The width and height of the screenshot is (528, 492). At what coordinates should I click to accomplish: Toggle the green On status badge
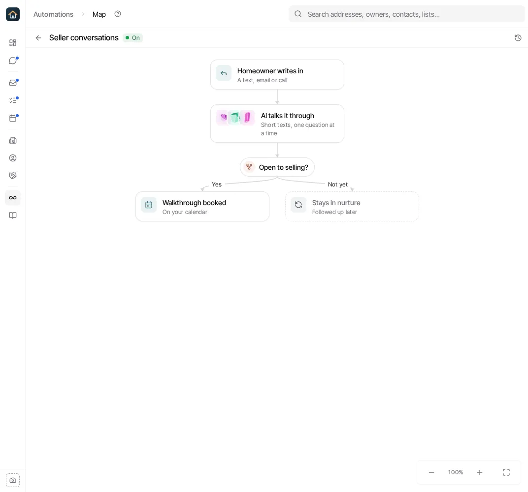(x=132, y=38)
